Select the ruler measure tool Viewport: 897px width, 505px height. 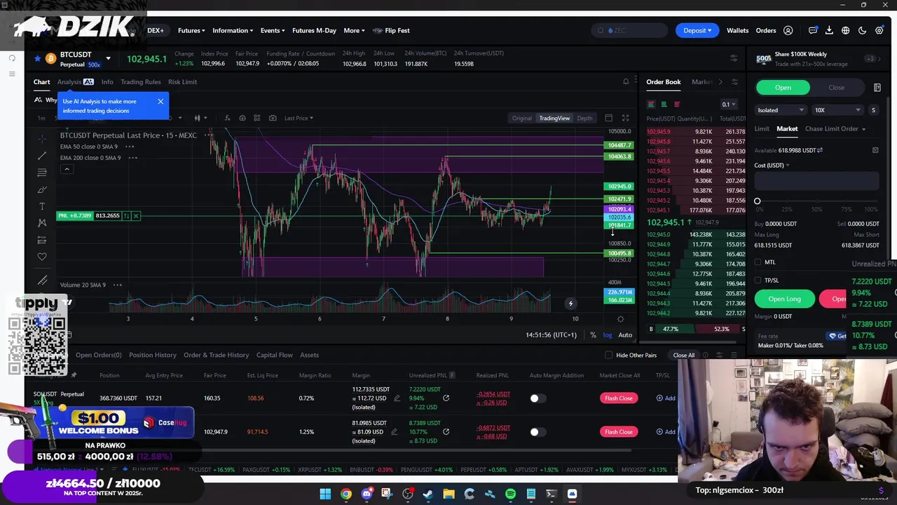42,280
